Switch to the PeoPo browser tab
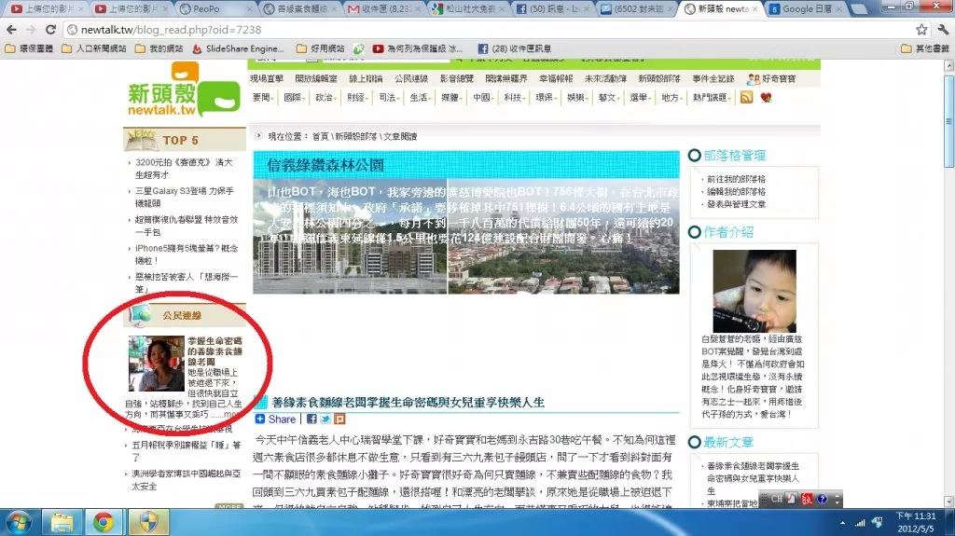 [x=214, y=9]
